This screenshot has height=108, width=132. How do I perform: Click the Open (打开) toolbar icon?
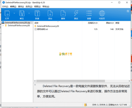[7, 13]
